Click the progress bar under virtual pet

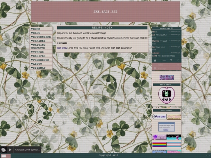coord(166,104)
